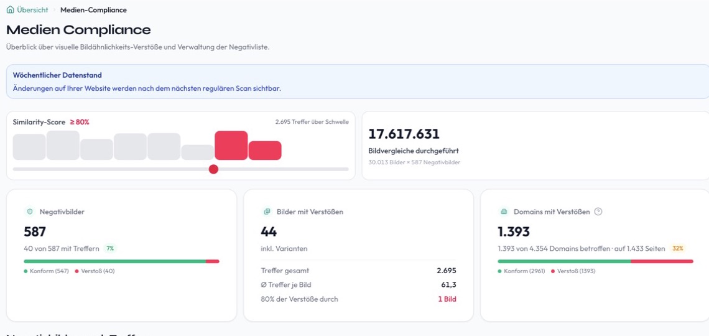Click the home icon in breadcrumb
The image size is (709, 336).
click(x=11, y=9)
